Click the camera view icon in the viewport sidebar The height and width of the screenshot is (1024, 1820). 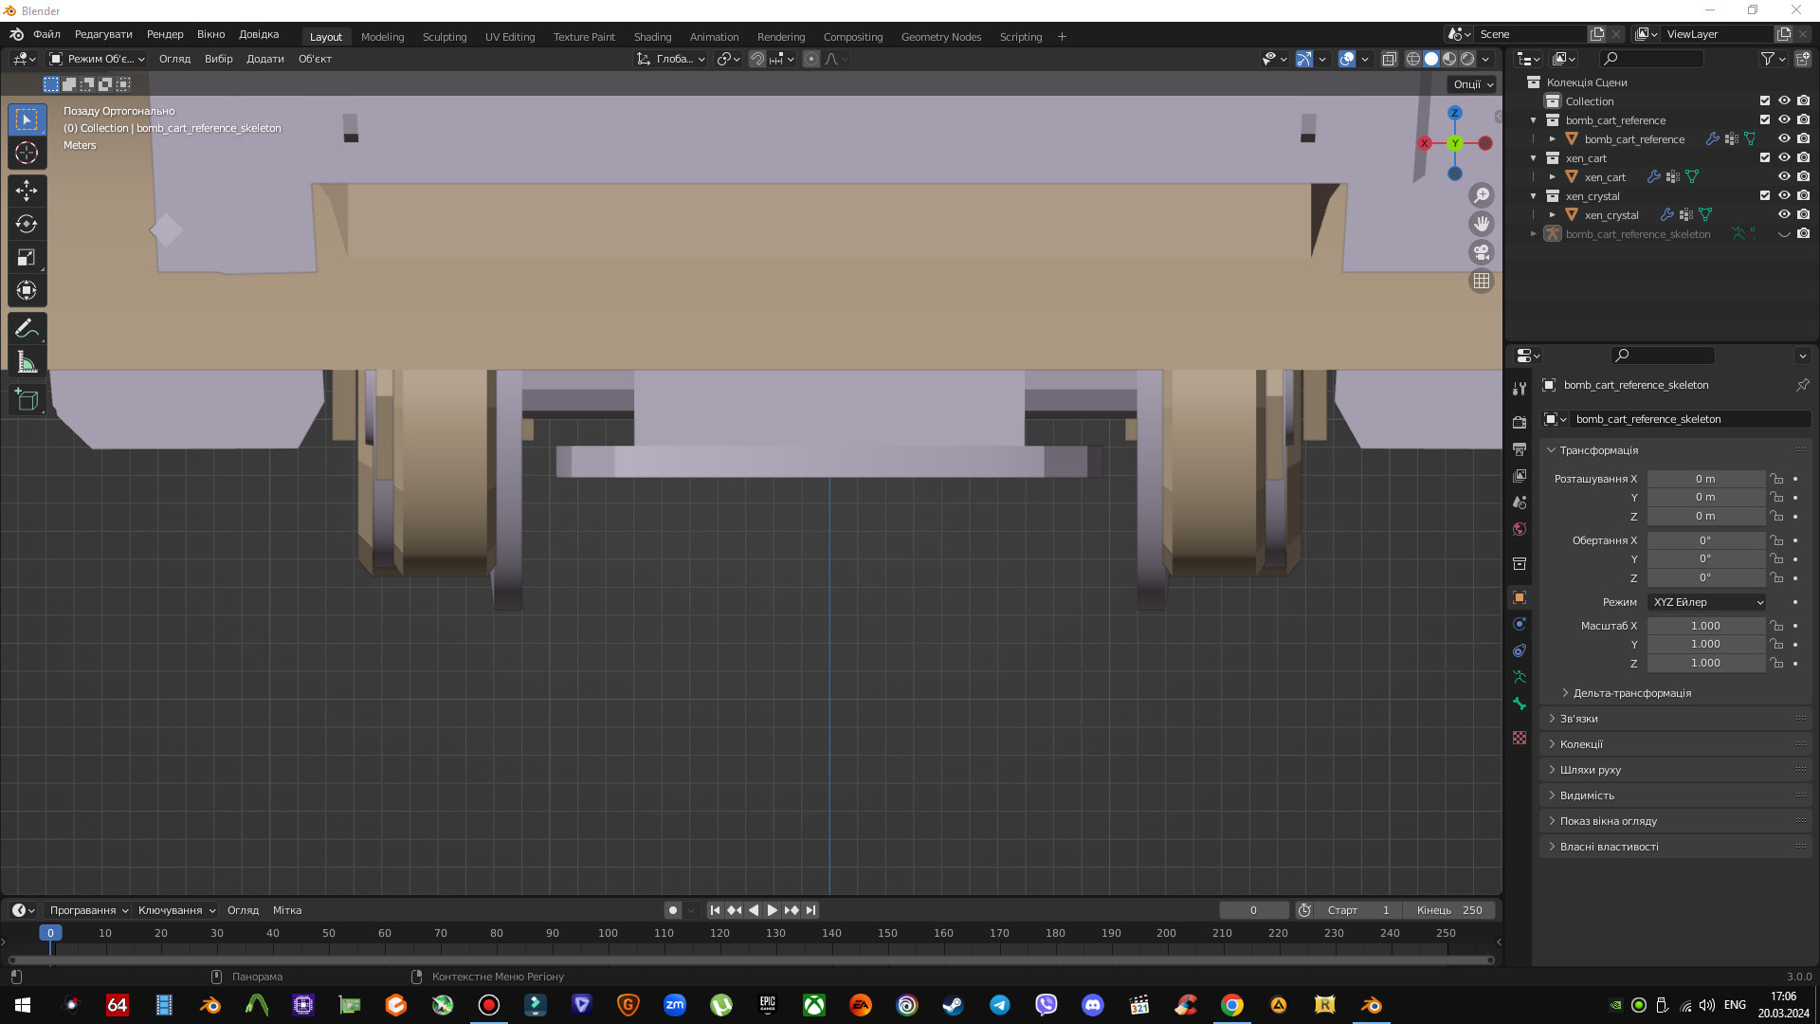1482,252
